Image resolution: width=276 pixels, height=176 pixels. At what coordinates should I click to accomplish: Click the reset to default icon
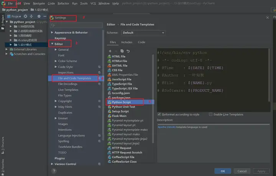pos(128,51)
